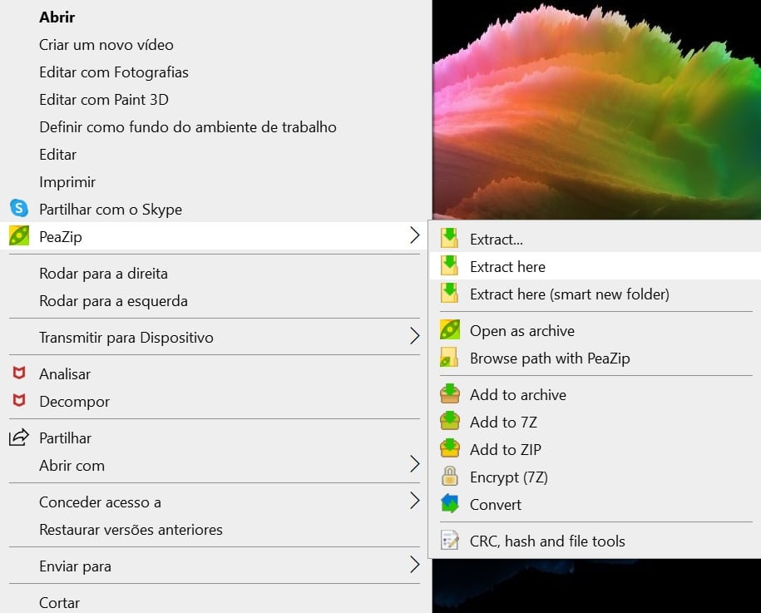Click the icon beside Extract here (smart new folder)

tap(449, 293)
